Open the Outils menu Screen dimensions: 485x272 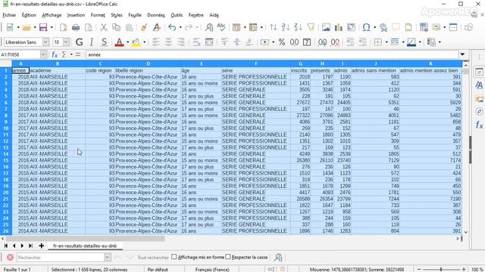[177, 15]
